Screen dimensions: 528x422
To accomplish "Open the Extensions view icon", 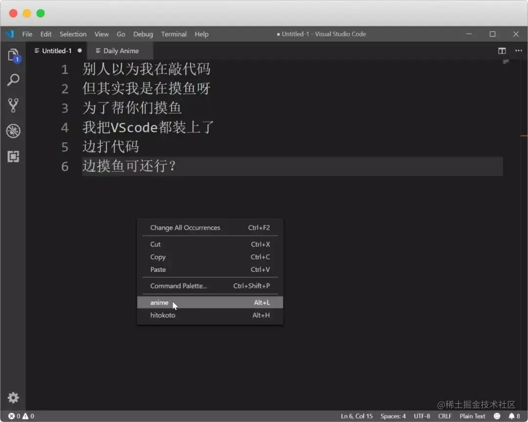I will (13, 156).
